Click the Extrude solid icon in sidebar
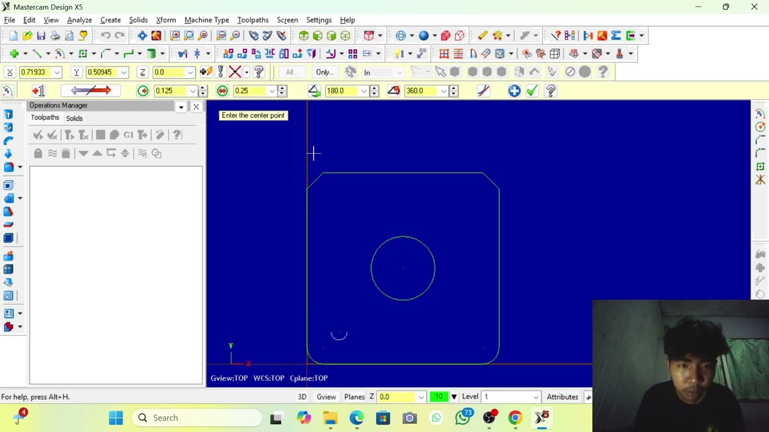 8,114
